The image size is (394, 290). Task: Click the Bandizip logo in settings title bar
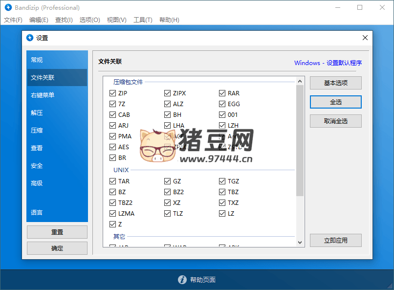click(29, 38)
